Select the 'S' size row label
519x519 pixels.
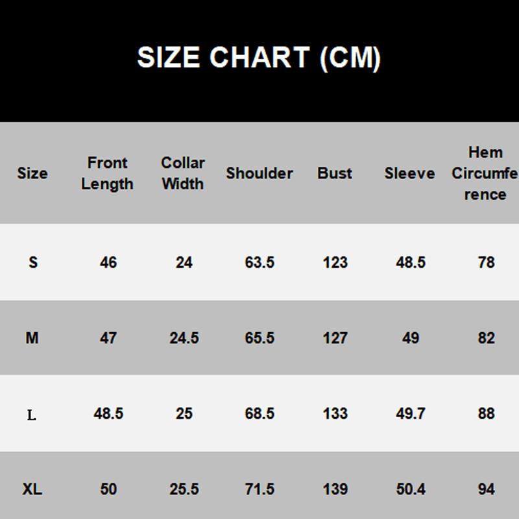point(33,262)
